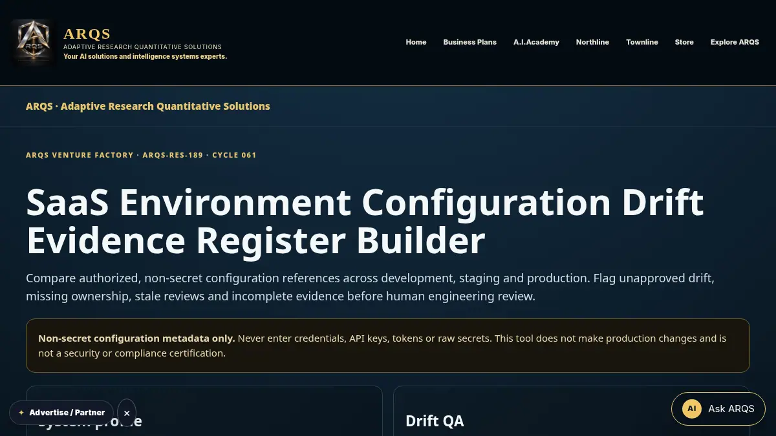
Task: Open the Ask ARQS chat button
Action: coord(718,409)
